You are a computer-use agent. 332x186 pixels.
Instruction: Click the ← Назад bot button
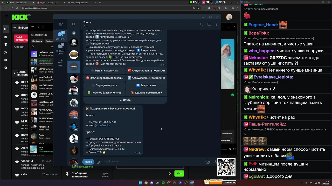125,100
